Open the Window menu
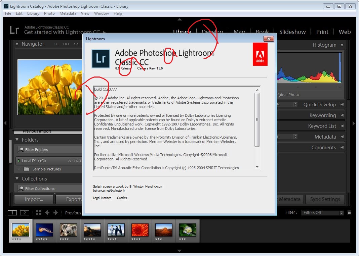 point(102,13)
